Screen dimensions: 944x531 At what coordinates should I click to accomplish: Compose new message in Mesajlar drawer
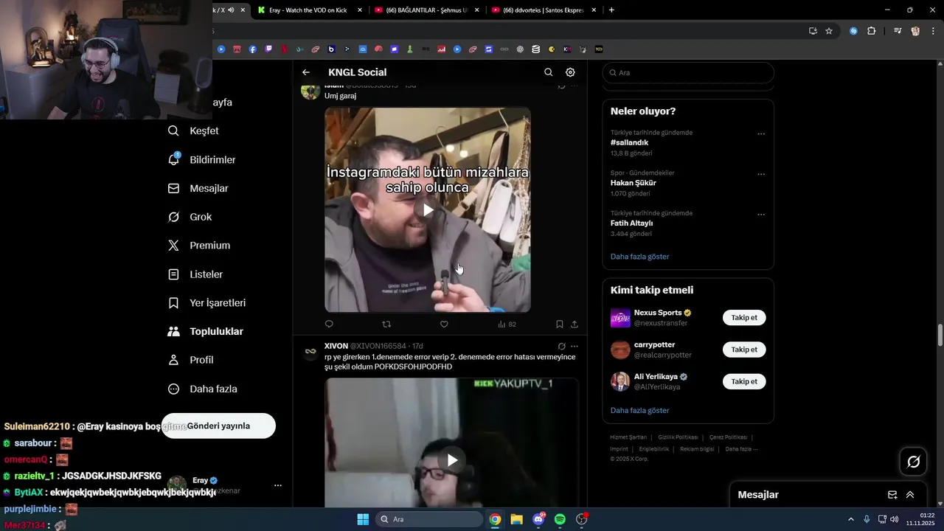coord(892,495)
